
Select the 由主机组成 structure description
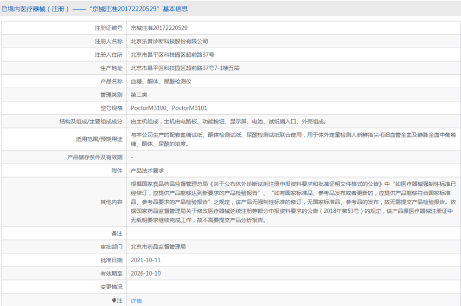[229, 121]
